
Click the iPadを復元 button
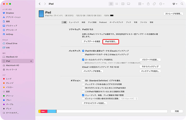coord(111,41)
